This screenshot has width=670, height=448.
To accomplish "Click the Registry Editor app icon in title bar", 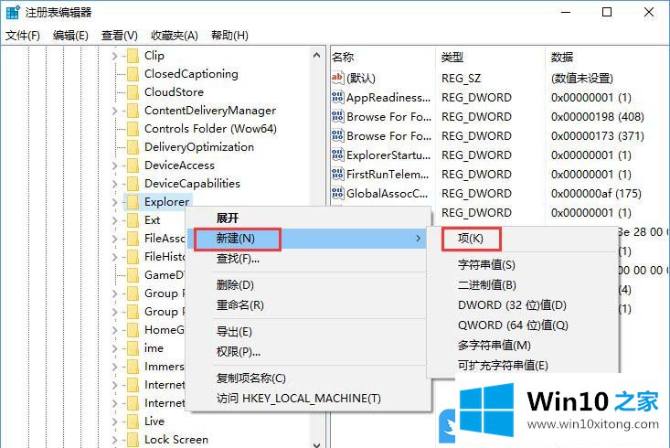I will click(x=13, y=13).
